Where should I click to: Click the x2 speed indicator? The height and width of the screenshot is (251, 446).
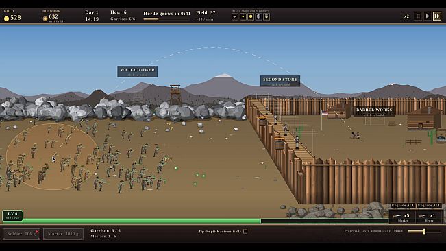(x=406, y=16)
